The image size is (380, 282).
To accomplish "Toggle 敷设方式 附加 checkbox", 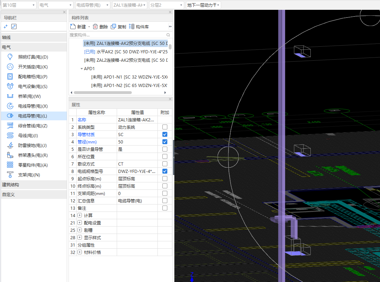I will click(165, 164).
